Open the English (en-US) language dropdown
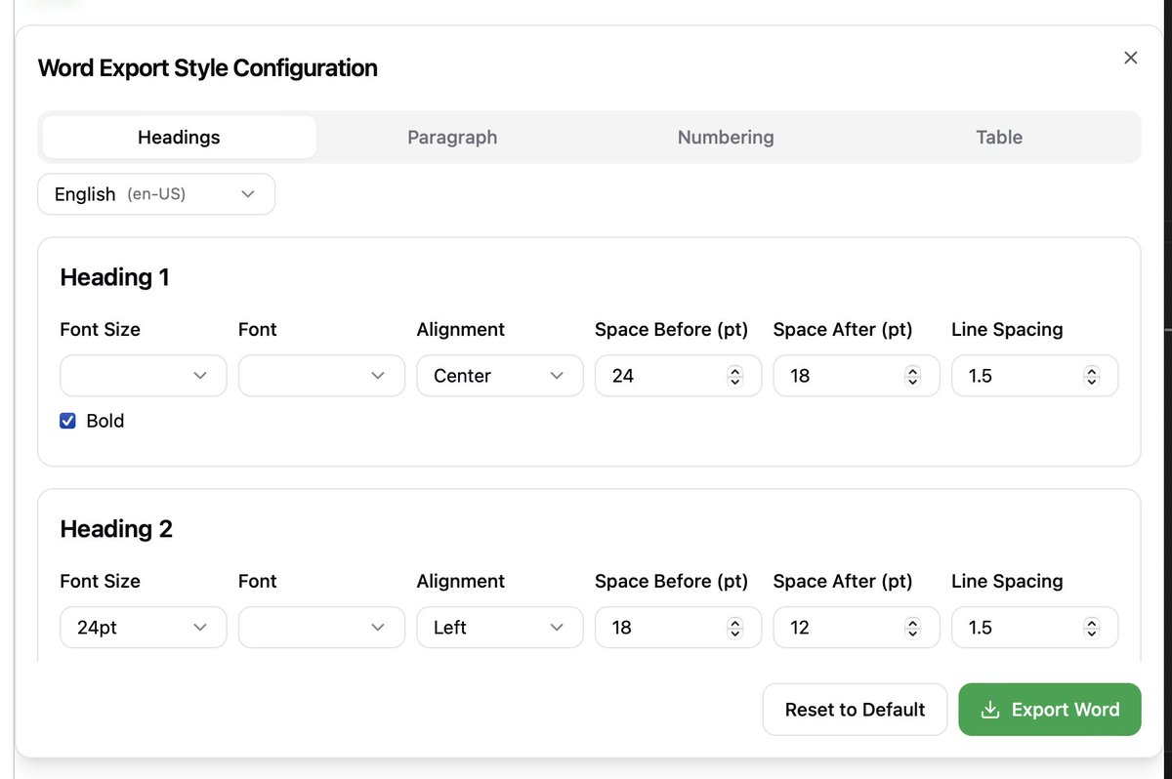The width and height of the screenshot is (1172, 779). tap(156, 194)
